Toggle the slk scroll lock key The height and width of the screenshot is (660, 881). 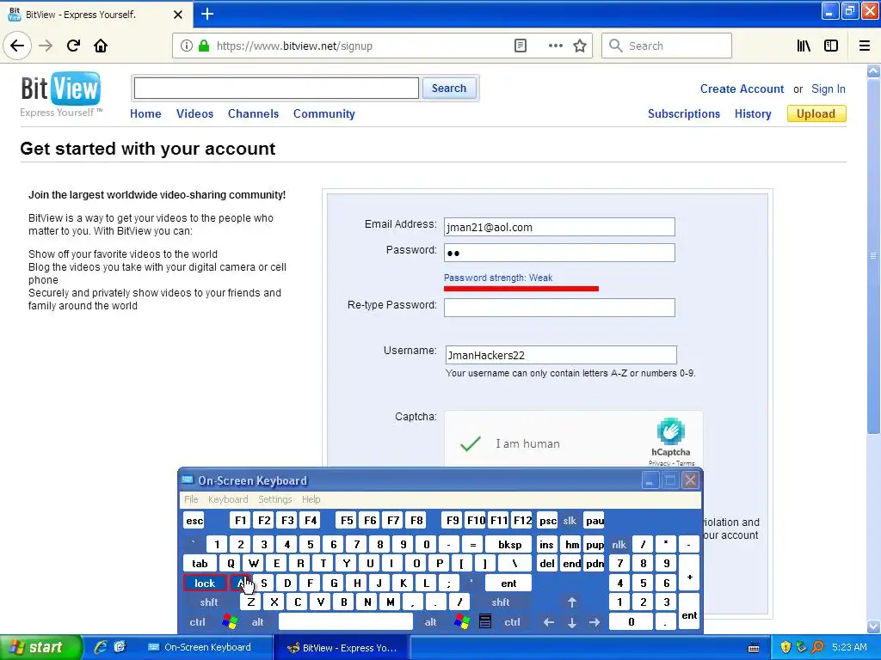coord(570,521)
